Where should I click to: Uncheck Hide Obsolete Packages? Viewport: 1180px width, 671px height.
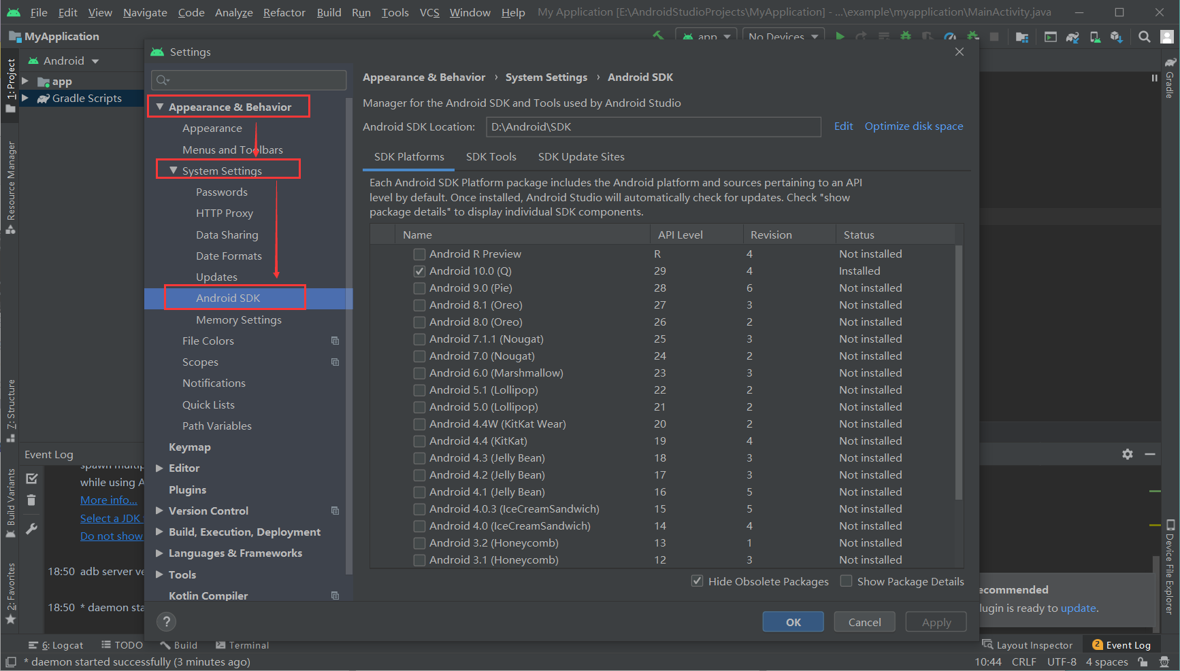coord(697,581)
